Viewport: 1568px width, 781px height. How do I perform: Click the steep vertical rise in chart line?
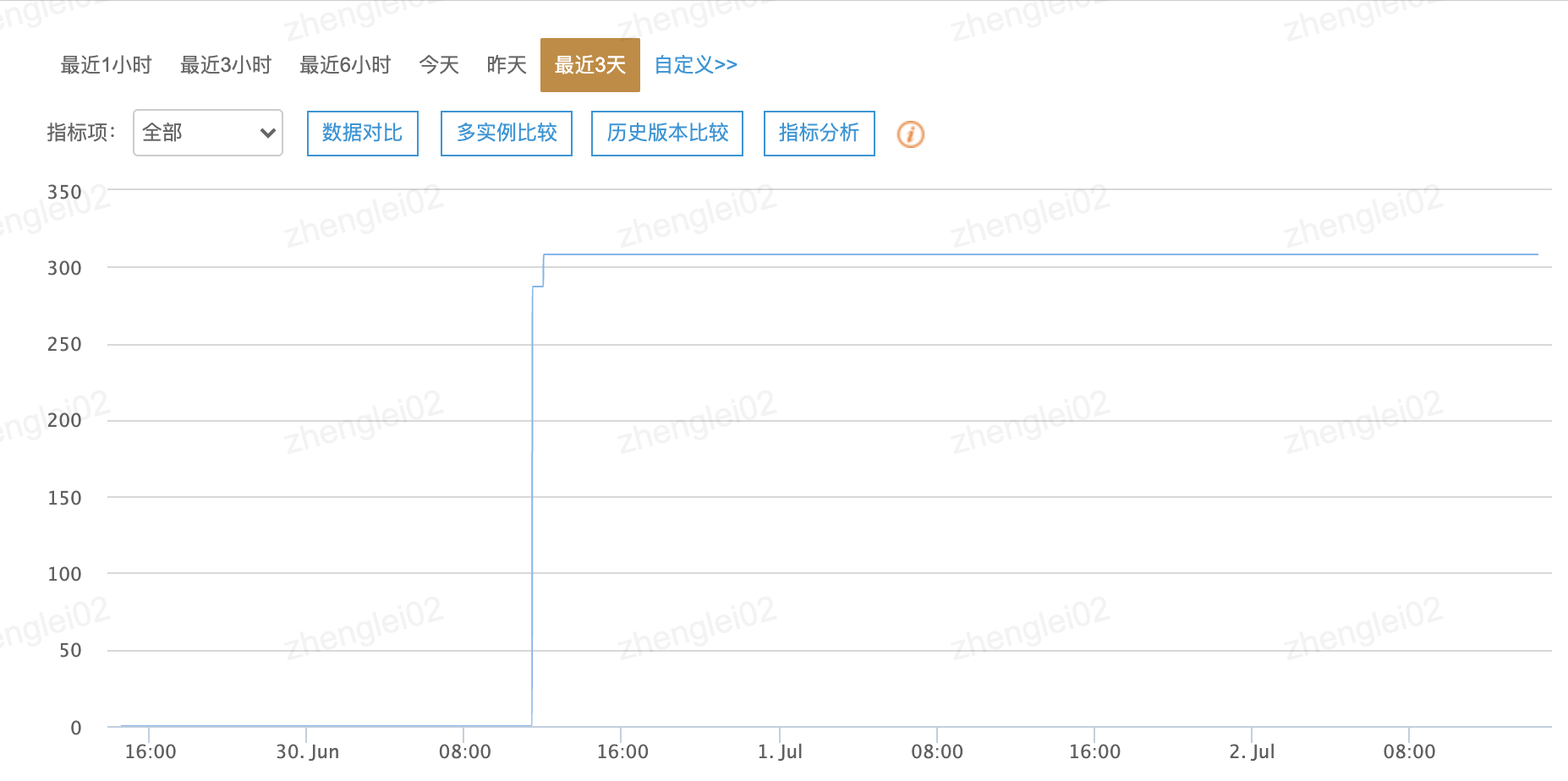click(532, 507)
